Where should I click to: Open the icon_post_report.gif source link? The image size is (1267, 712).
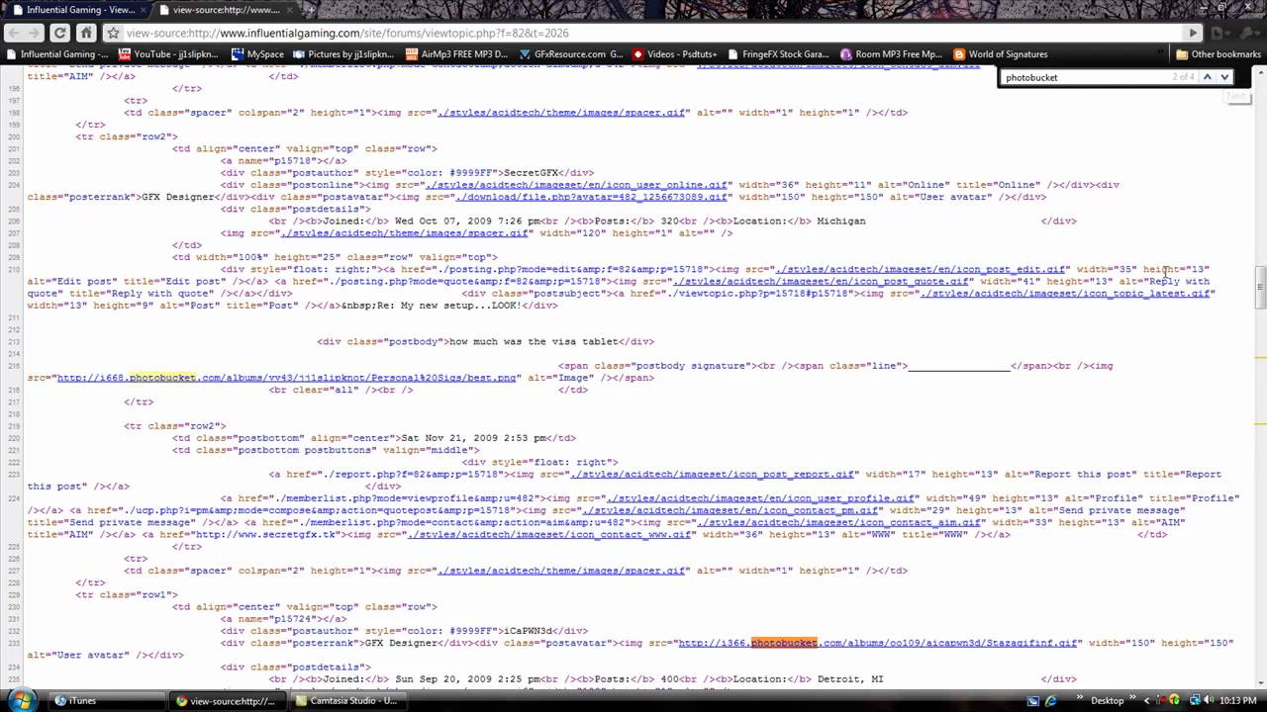tap(713, 475)
